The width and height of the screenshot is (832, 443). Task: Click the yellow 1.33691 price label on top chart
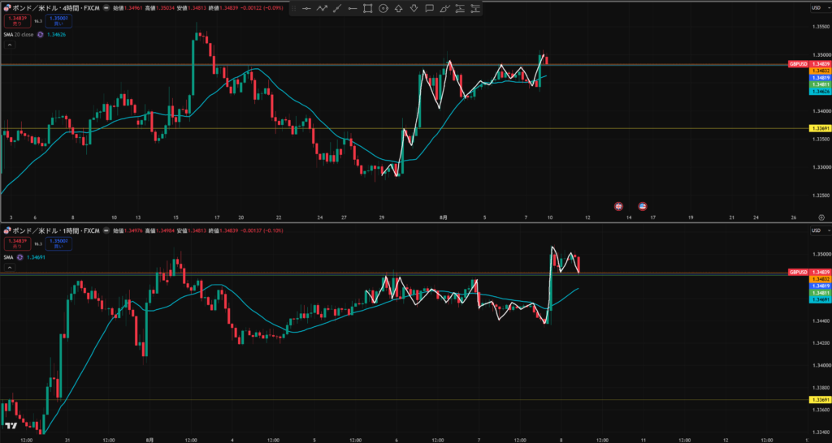[x=819, y=128]
